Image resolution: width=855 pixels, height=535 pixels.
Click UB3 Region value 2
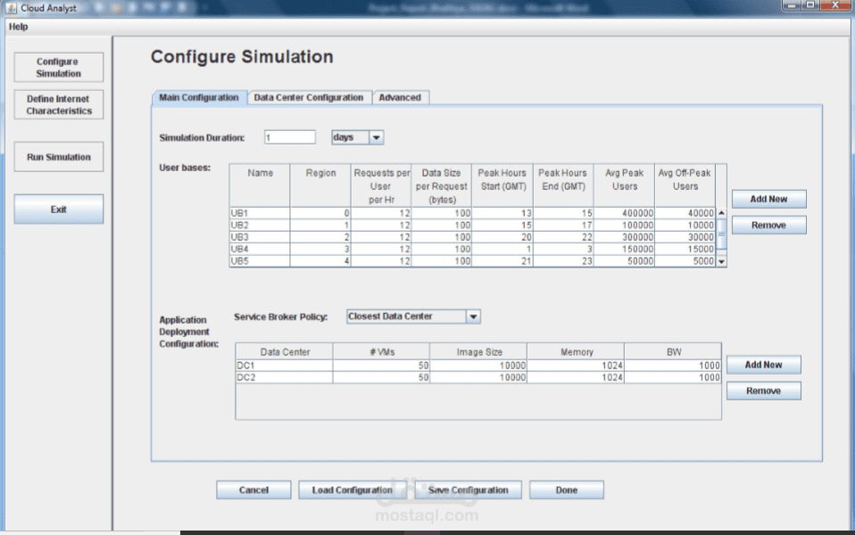320,237
